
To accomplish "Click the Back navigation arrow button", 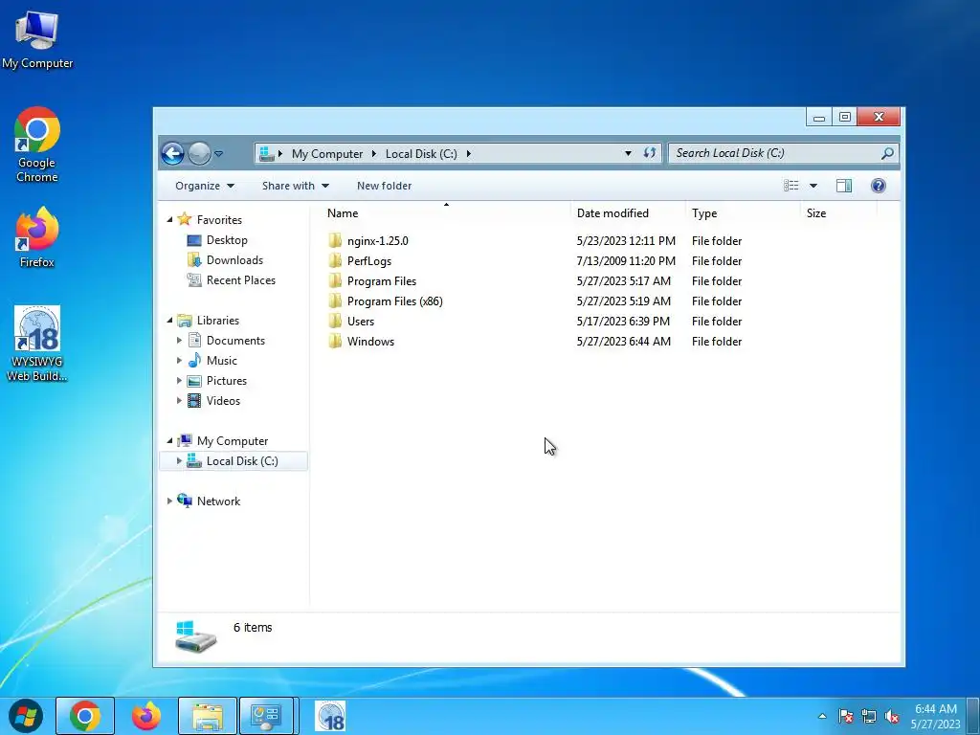I will pyautogui.click(x=172, y=153).
